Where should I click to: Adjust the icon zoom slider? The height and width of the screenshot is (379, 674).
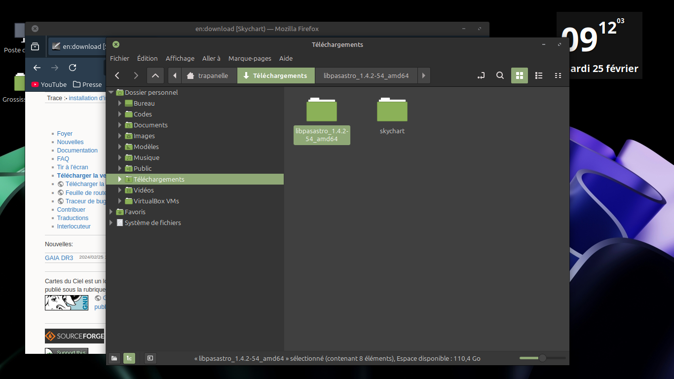point(542,358)
